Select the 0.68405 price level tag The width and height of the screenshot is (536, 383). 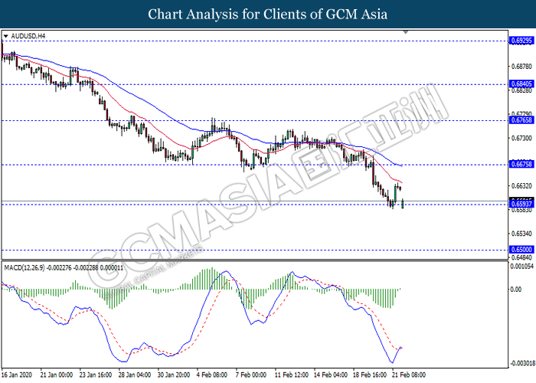pyautogui.click(x=521, y=84)
